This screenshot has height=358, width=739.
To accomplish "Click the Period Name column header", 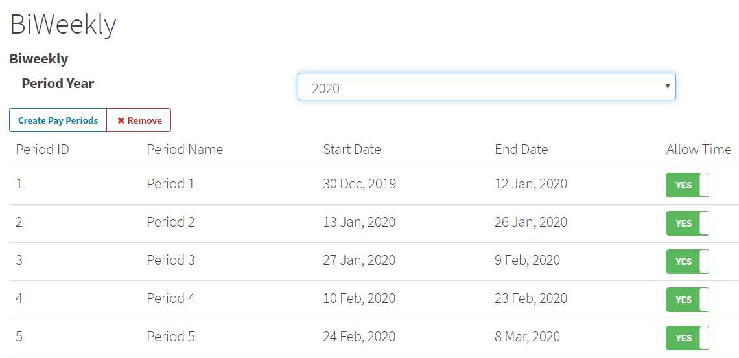I will pos(185,150).
